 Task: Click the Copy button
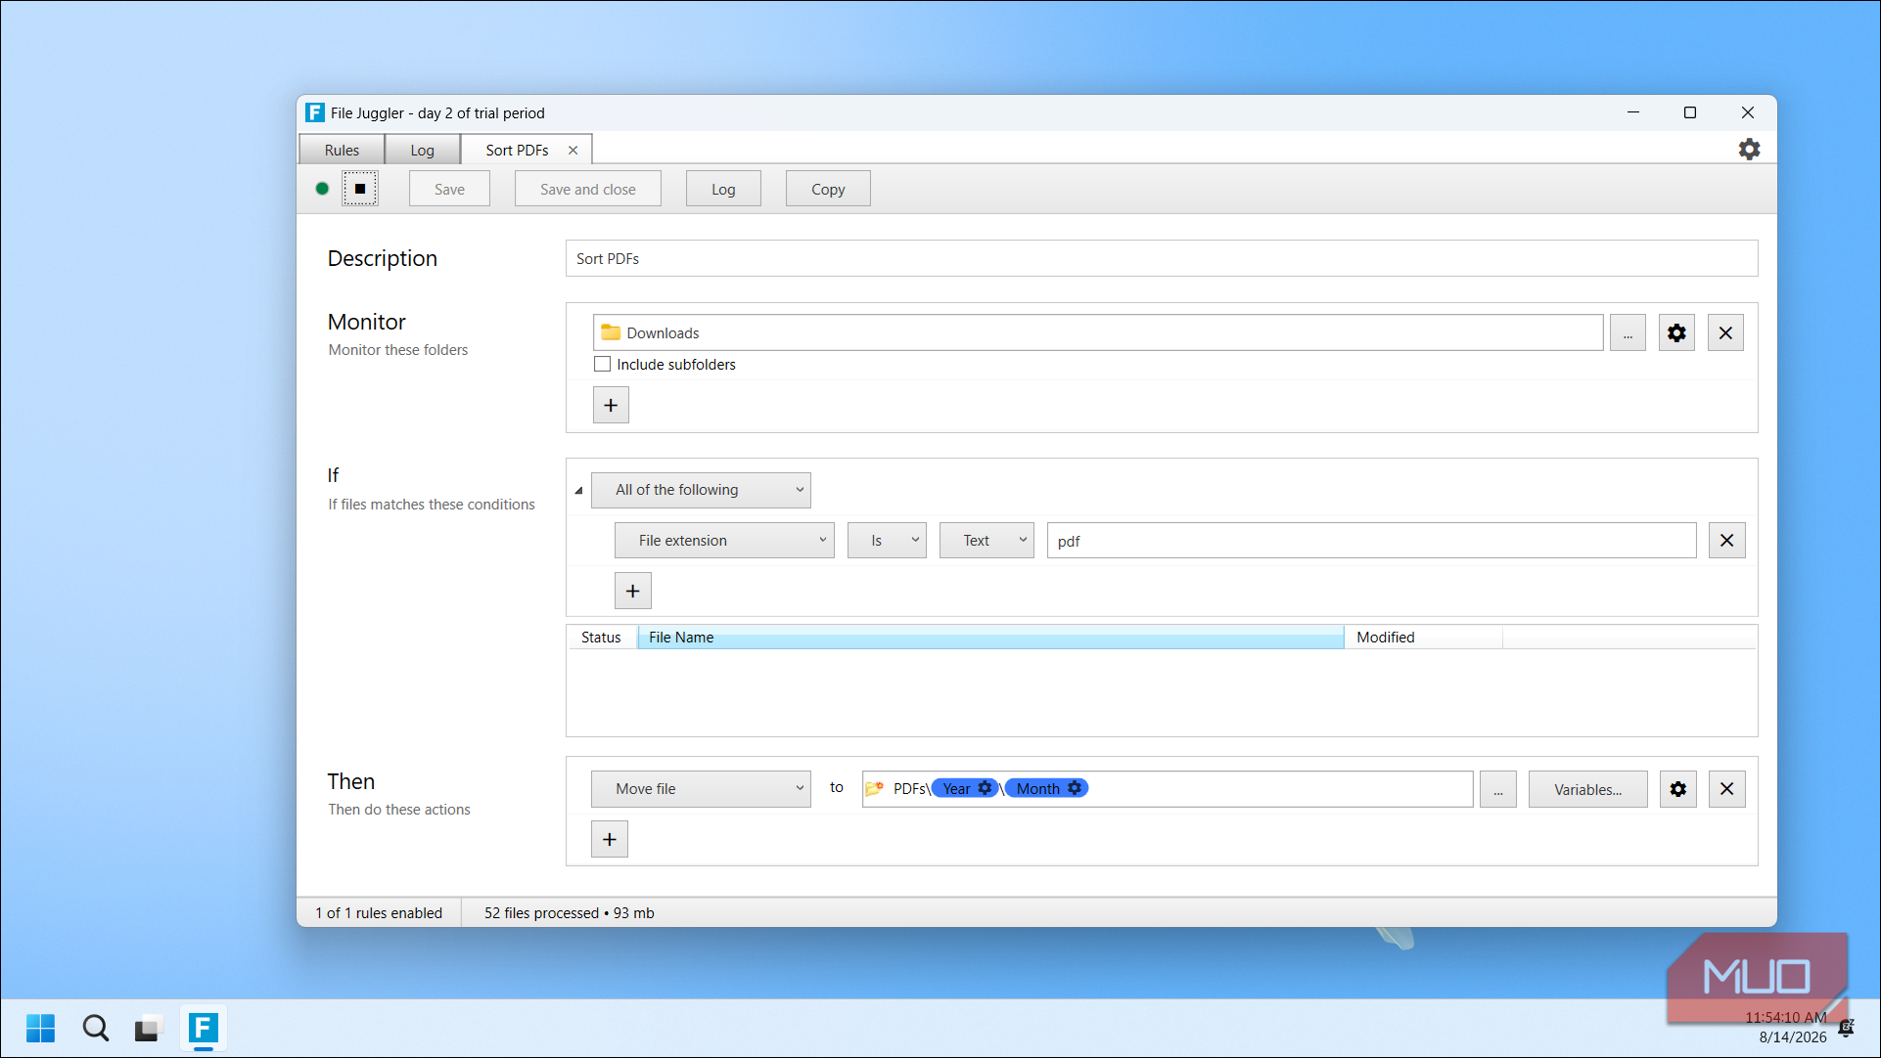(828, 189)
